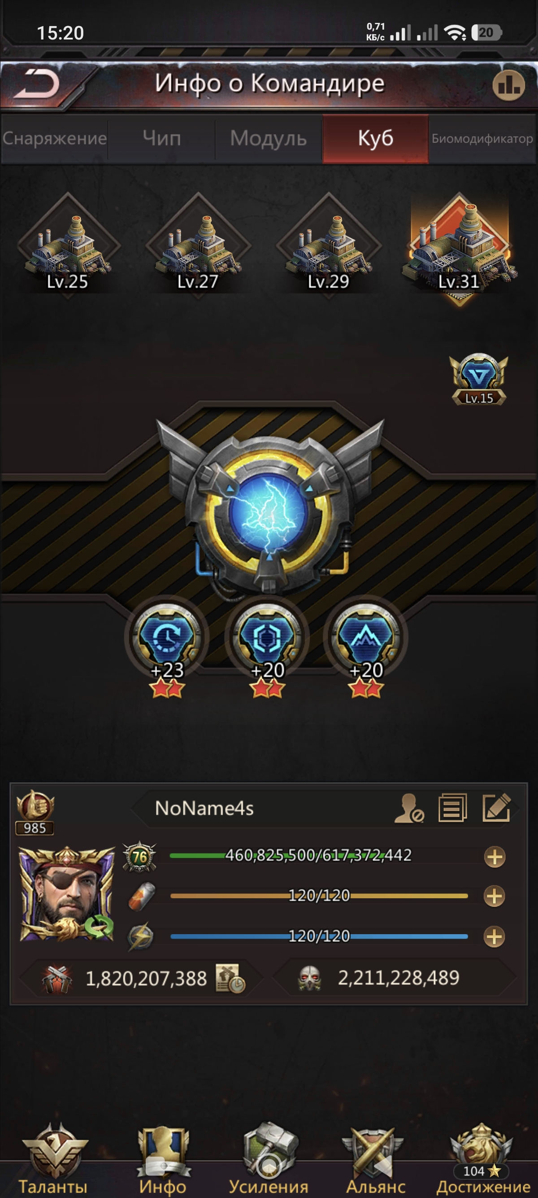538x1198 pixels.
Task: Switch to the Чип tab
Action: click(x=161, y=139)
